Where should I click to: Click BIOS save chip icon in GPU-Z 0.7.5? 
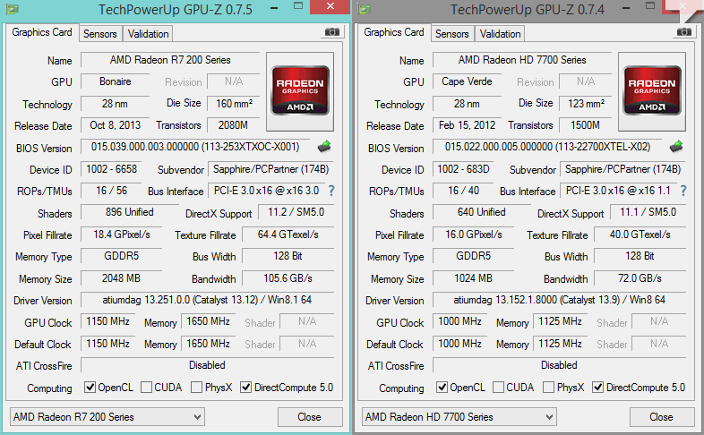click(x=324, y=146)
